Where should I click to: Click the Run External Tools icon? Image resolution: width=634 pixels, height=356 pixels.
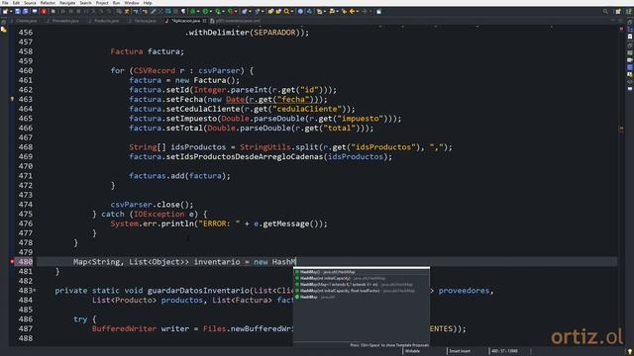click(231, 11)
